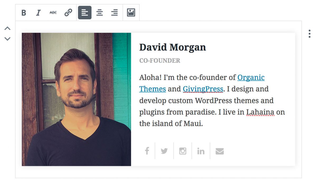Open the Instagram social icon
Image resolution: width=317 pixels, height=182 pixels.
pos(183,151)
